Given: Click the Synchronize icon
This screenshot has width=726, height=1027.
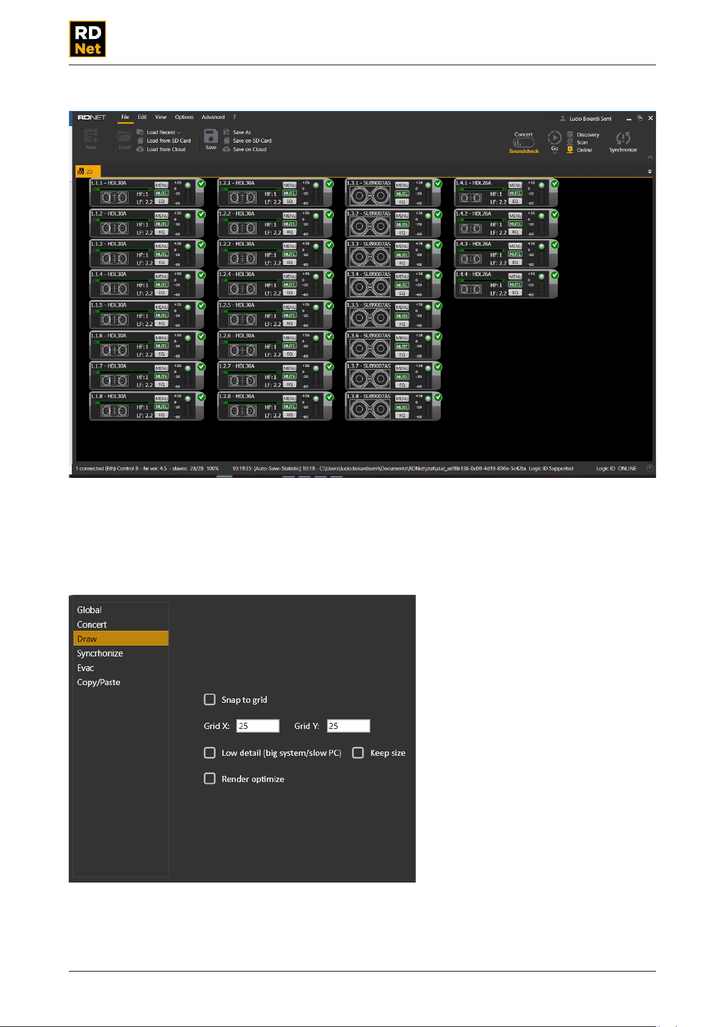Looking at the screenshot, I should tap(622, 138).
